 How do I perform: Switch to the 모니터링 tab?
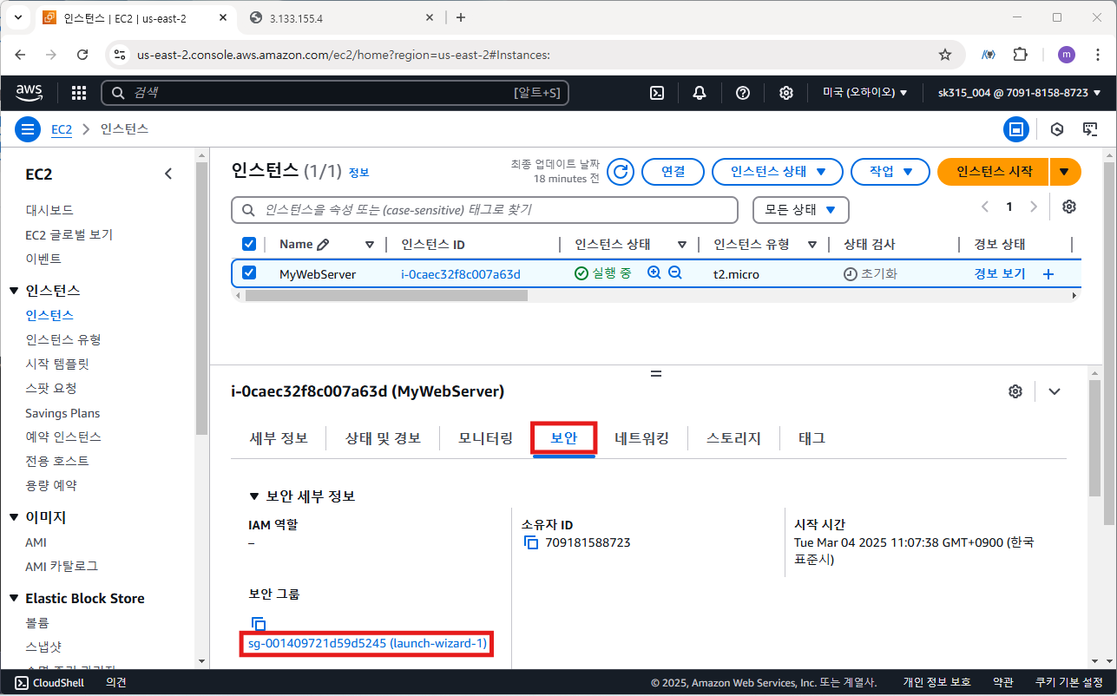[x=485, y=438]
